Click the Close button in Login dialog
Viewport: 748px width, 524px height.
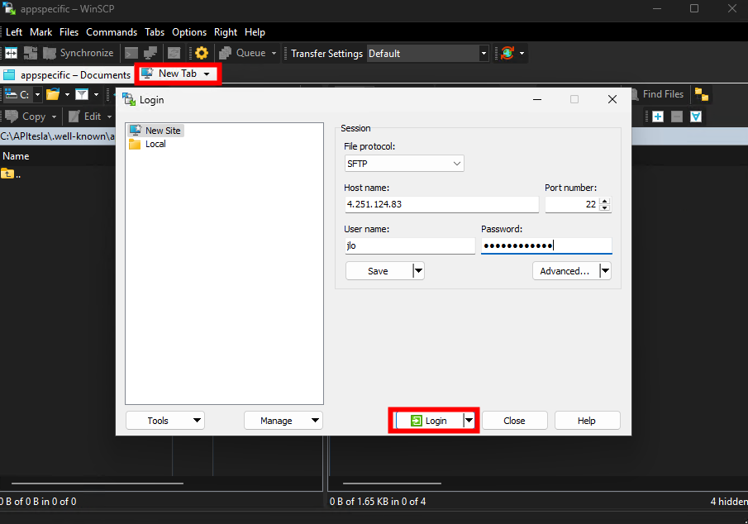(515, 421)
